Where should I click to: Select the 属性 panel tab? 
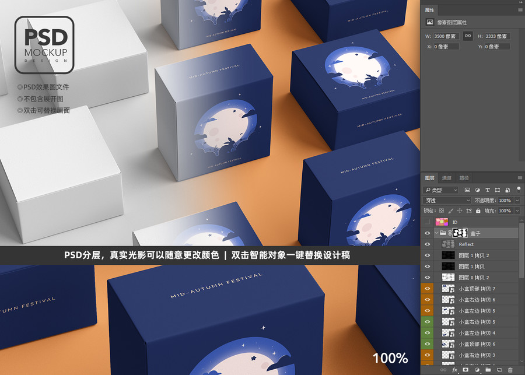[x=429, y=10]
